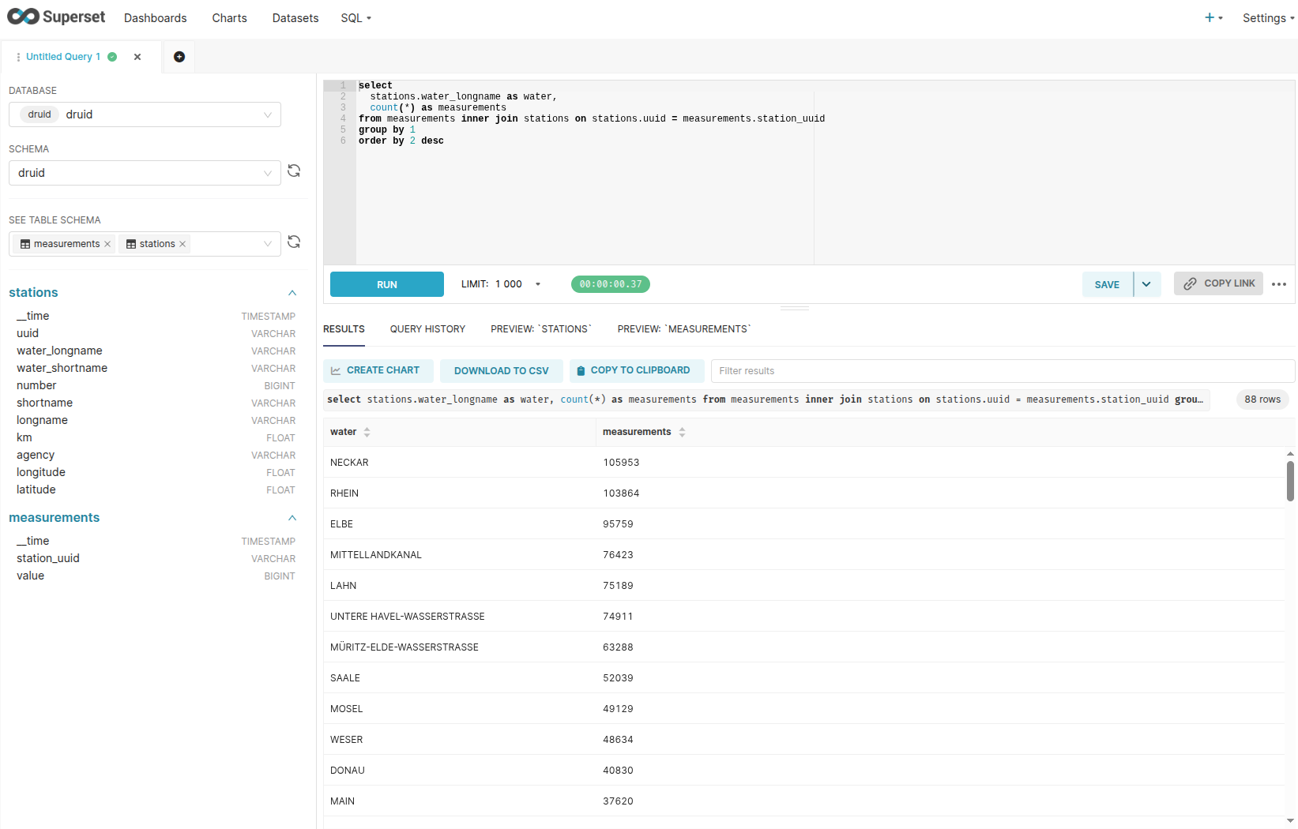This screenshot has height=829, width=1298.
Task: Open the Dashboards menu item
Action: pos(155,18)
